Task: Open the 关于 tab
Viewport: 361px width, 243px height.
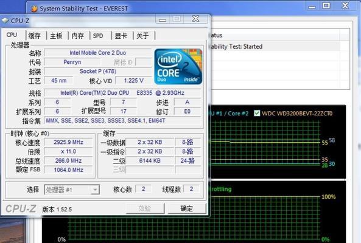Action: 142,36
